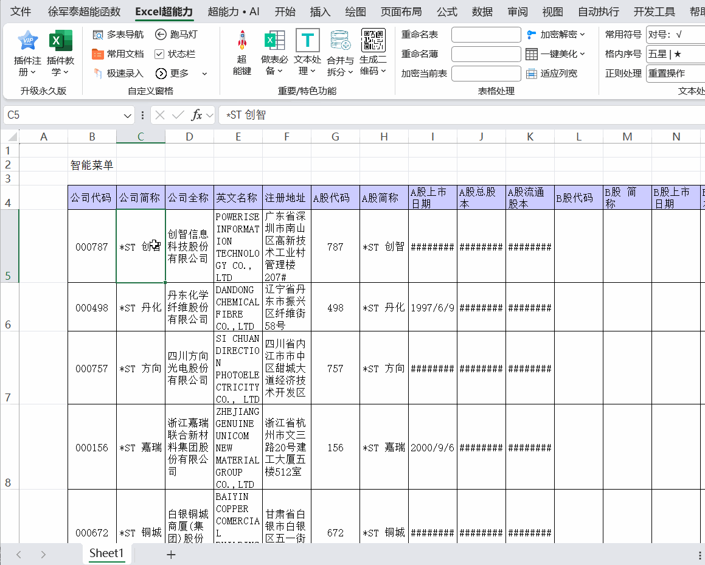Click the 重命名薄 label button
This screenshot has height=565, width=705.
click(420, 54)
